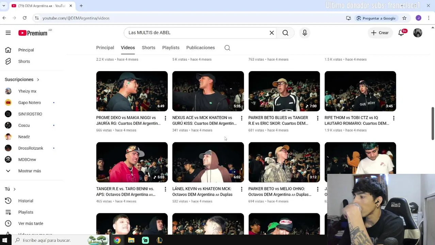Open the tab search dropdown arrow

tap(4, 6)
